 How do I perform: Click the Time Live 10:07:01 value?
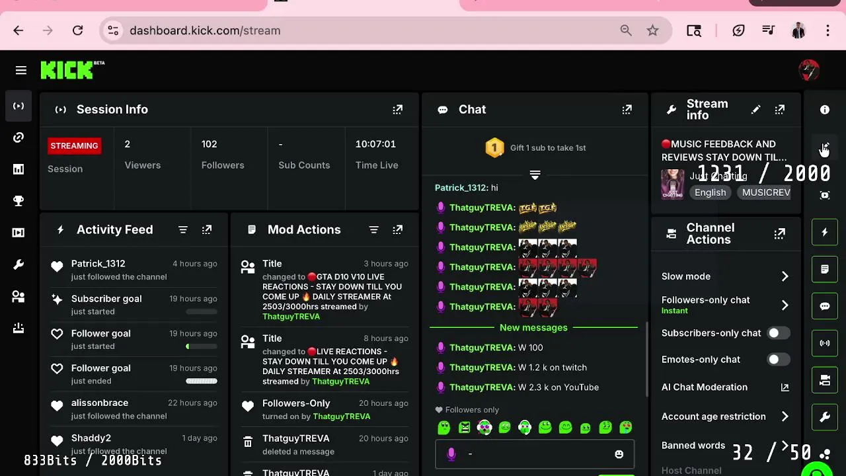coord(375,144)
